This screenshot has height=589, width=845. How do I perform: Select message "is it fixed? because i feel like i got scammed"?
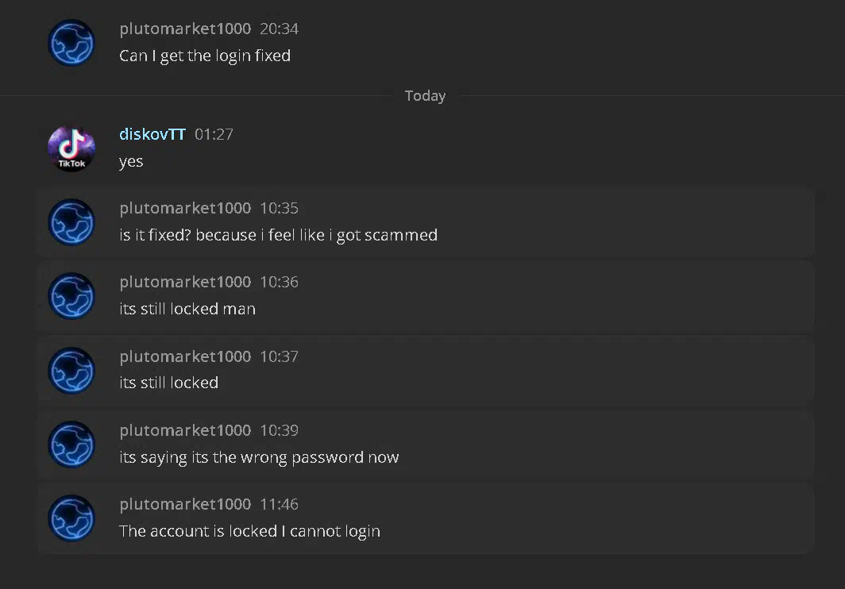[x=278, y=235]
